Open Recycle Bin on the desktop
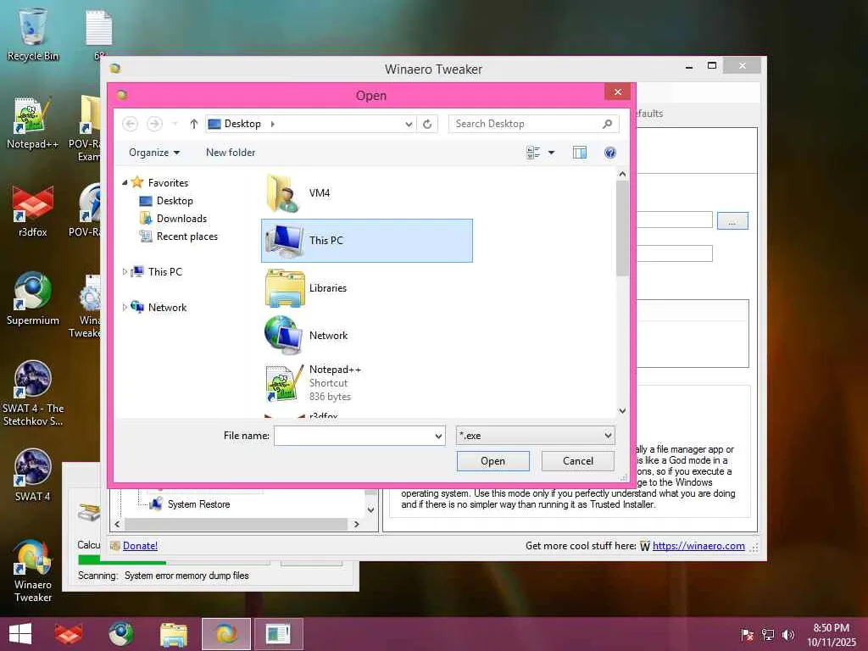The width and height of the screenshot is (868, 651). point(33,34)
